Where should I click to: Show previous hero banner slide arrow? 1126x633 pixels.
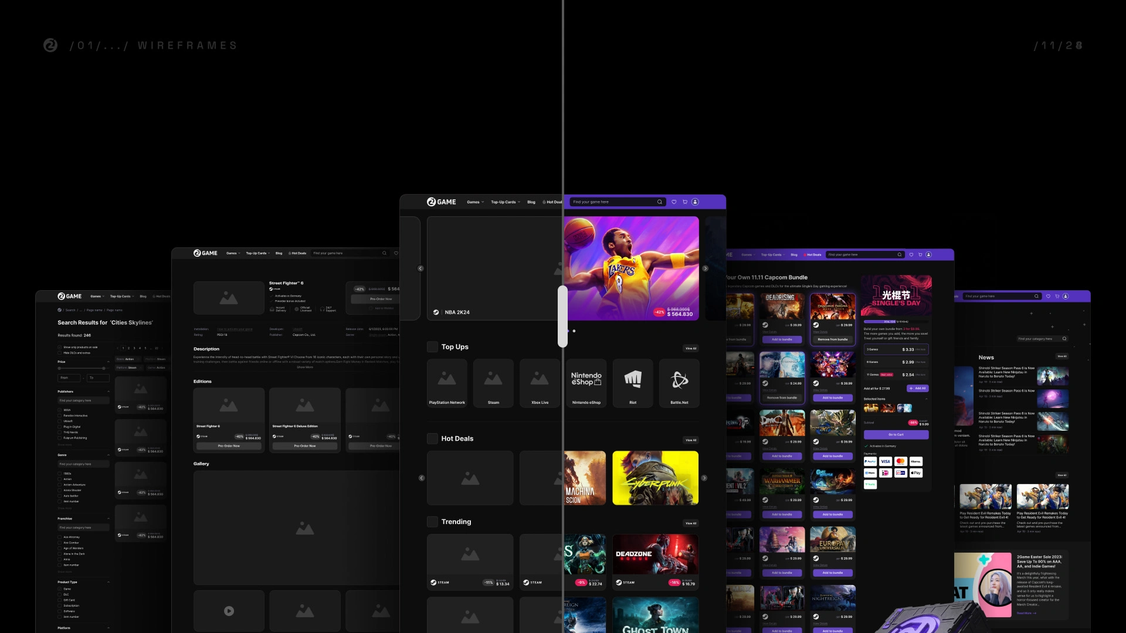(x=420, y=268)
